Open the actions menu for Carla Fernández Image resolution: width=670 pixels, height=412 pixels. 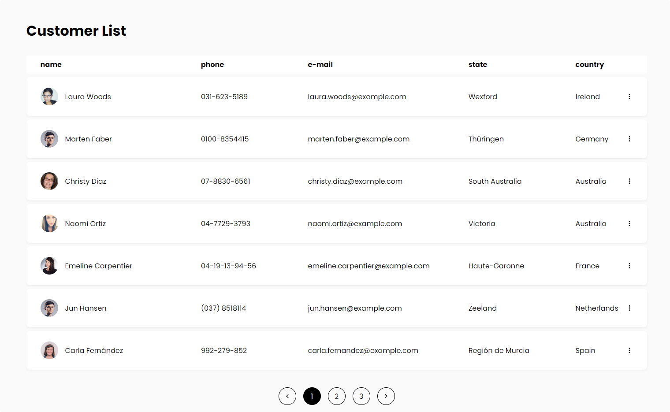click(629, 350)
